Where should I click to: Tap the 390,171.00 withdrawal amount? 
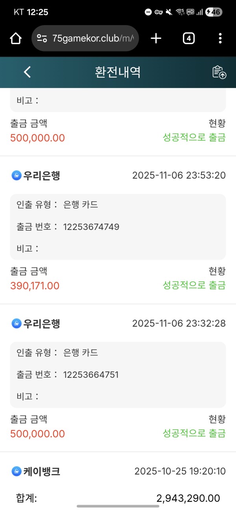[35, 286]
